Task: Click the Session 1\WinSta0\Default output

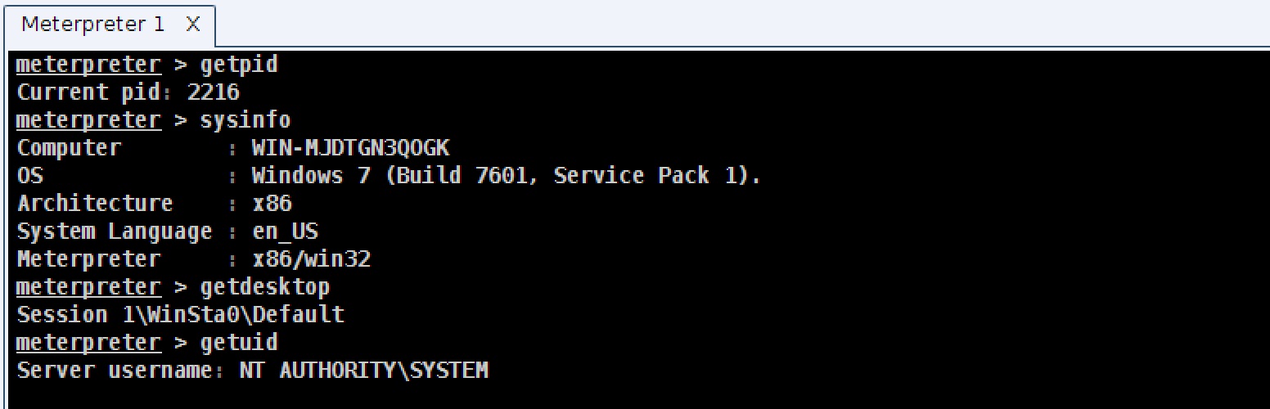Action: [x=180, y=315]
